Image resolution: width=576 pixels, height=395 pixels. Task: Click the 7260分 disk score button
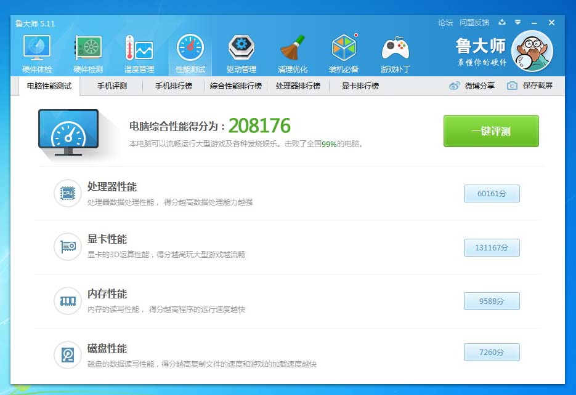tap(492, 352)
